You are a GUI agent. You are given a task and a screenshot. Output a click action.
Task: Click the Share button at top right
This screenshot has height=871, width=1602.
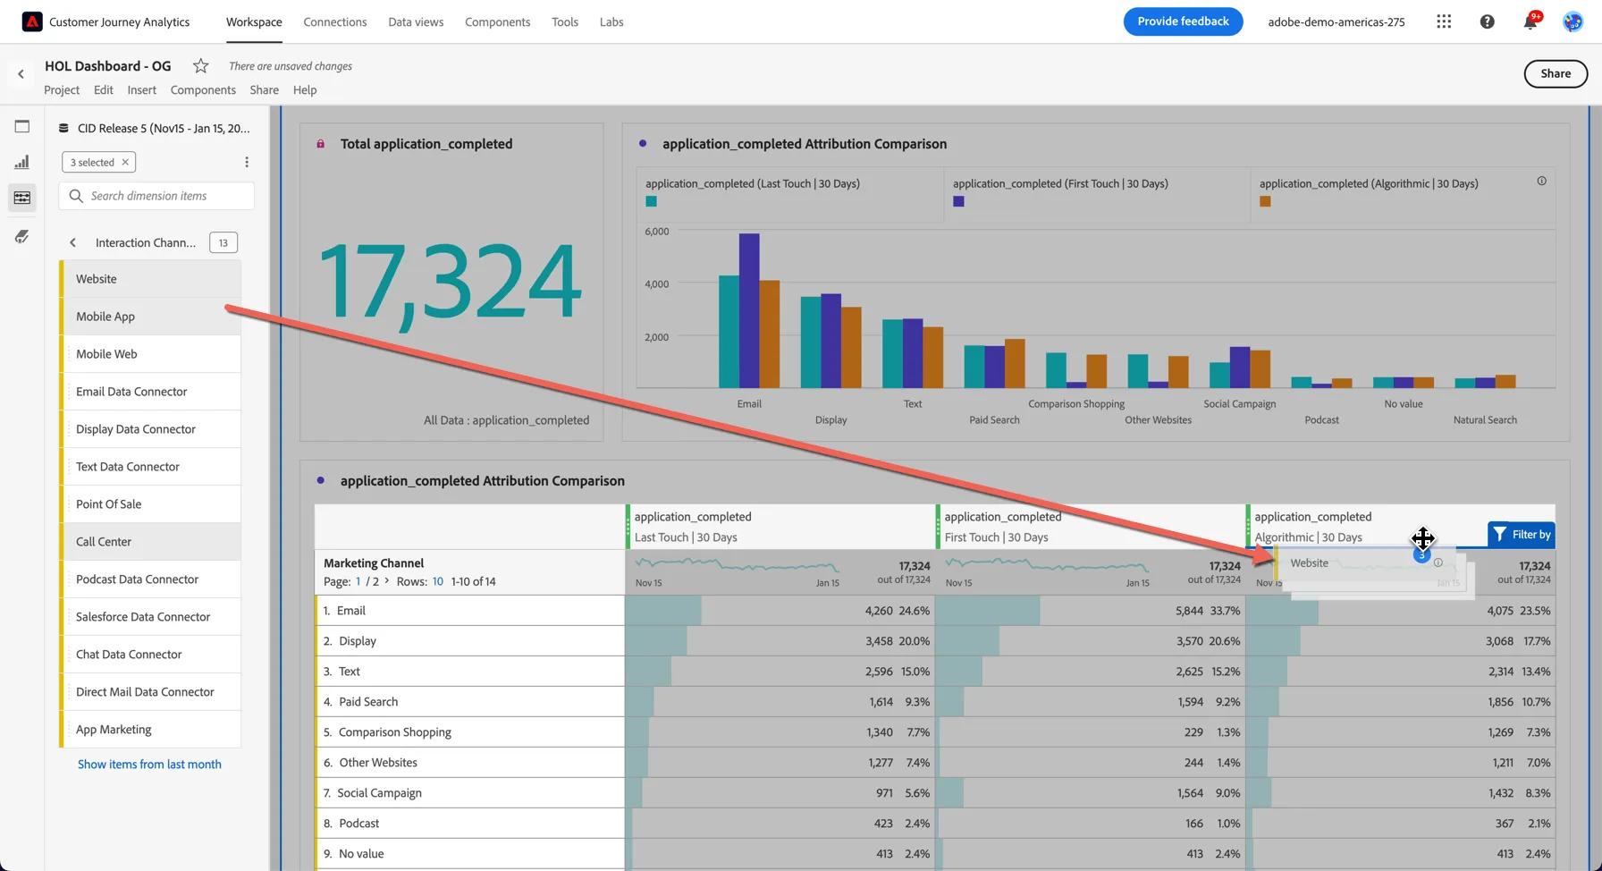(x=1556, y=73)
